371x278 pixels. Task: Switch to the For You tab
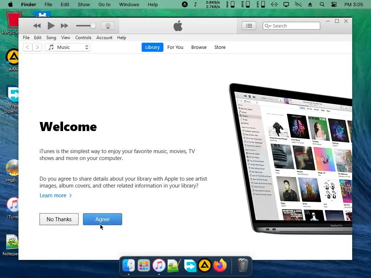(x=175, y=47)
